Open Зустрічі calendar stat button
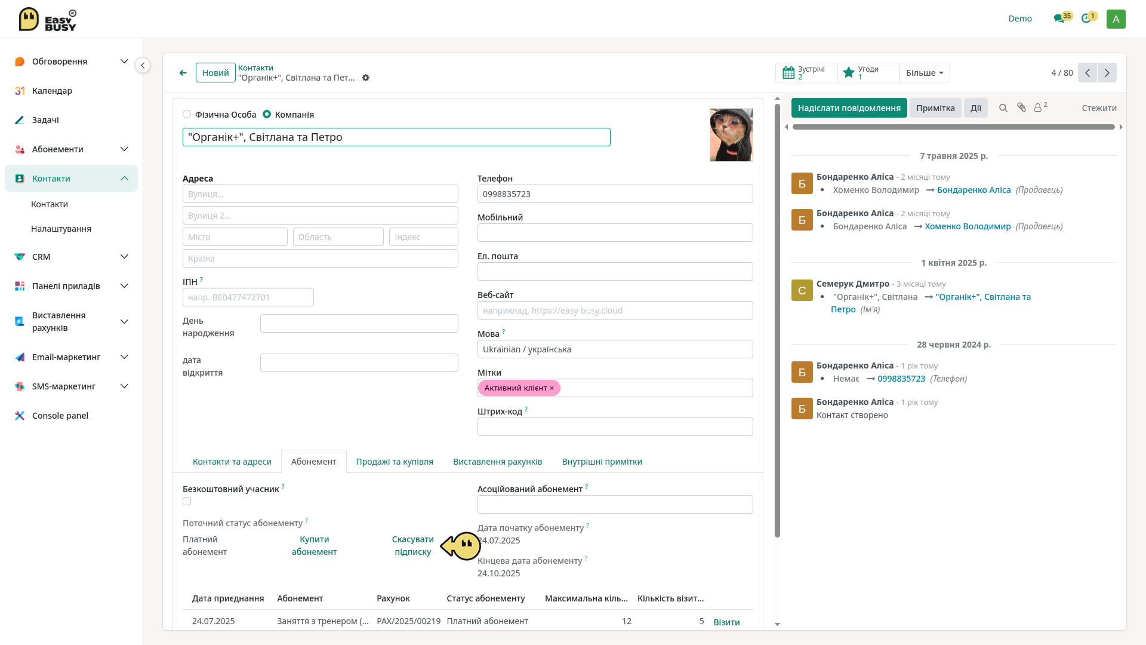This screenshot has width=1146, height=645. (x=806, y=73)
